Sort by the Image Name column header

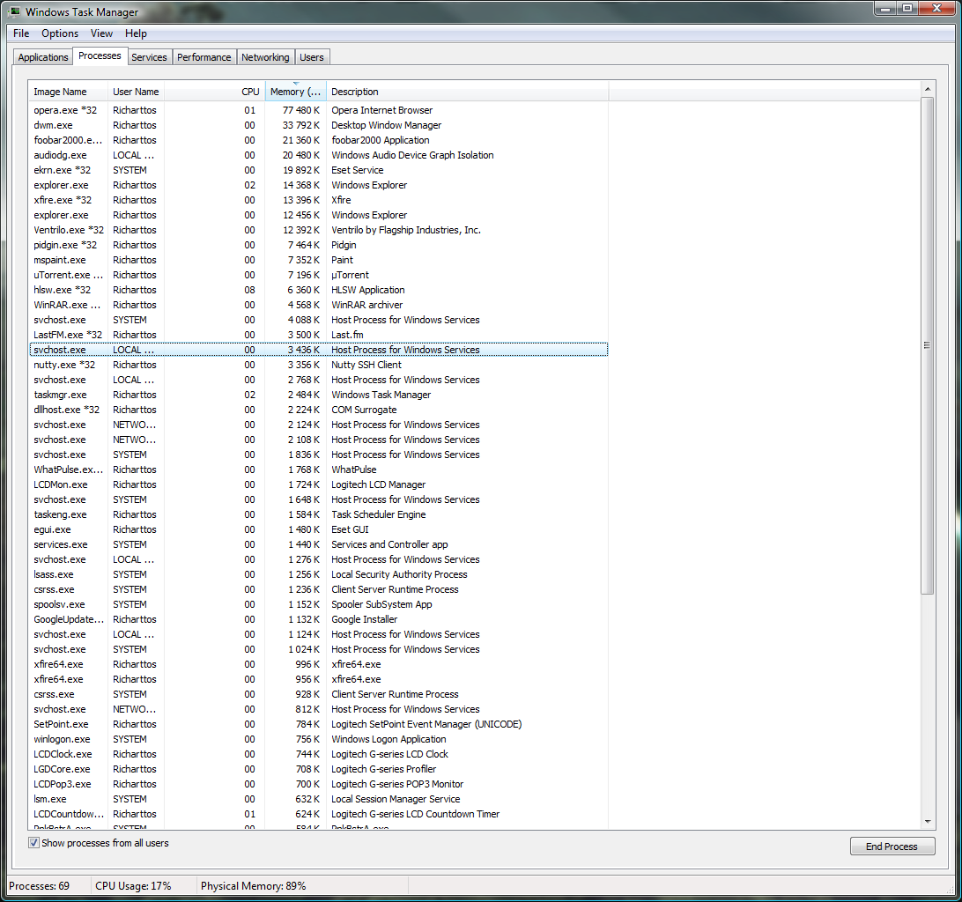pos(60,92)
